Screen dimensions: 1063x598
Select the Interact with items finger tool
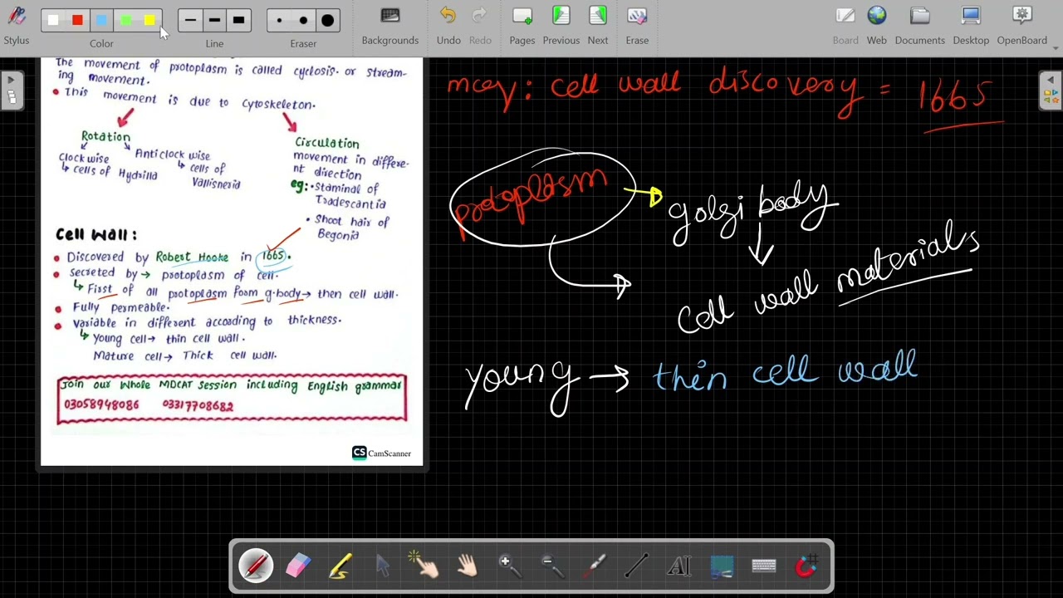pyautogui.click(x=424, y=566)
